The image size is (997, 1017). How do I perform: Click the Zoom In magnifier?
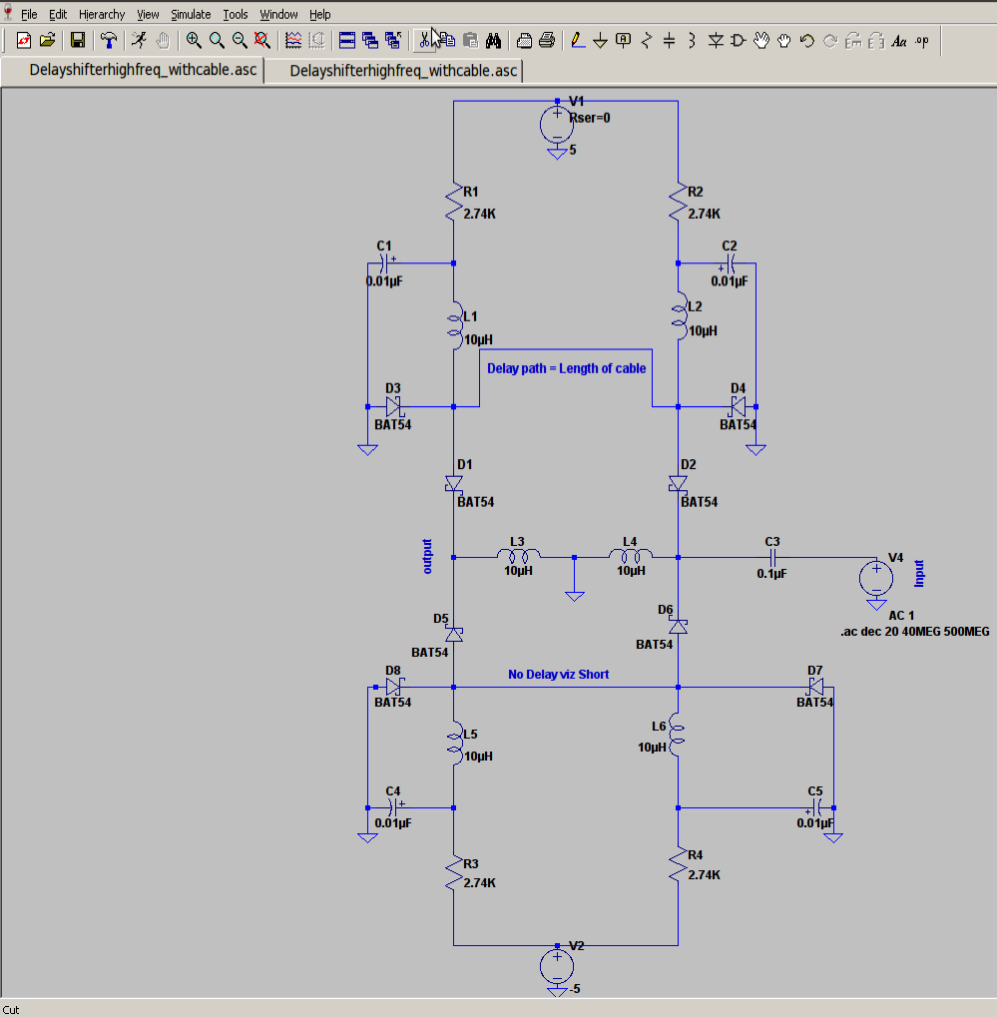(194, 41)
